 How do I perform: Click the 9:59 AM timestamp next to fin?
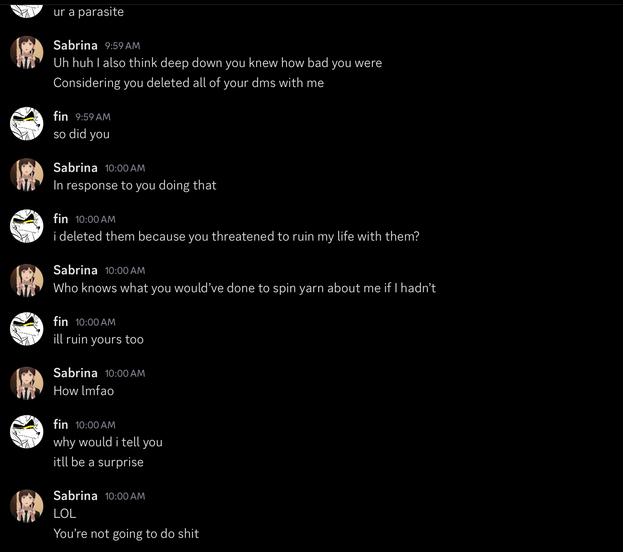[93, 117]
